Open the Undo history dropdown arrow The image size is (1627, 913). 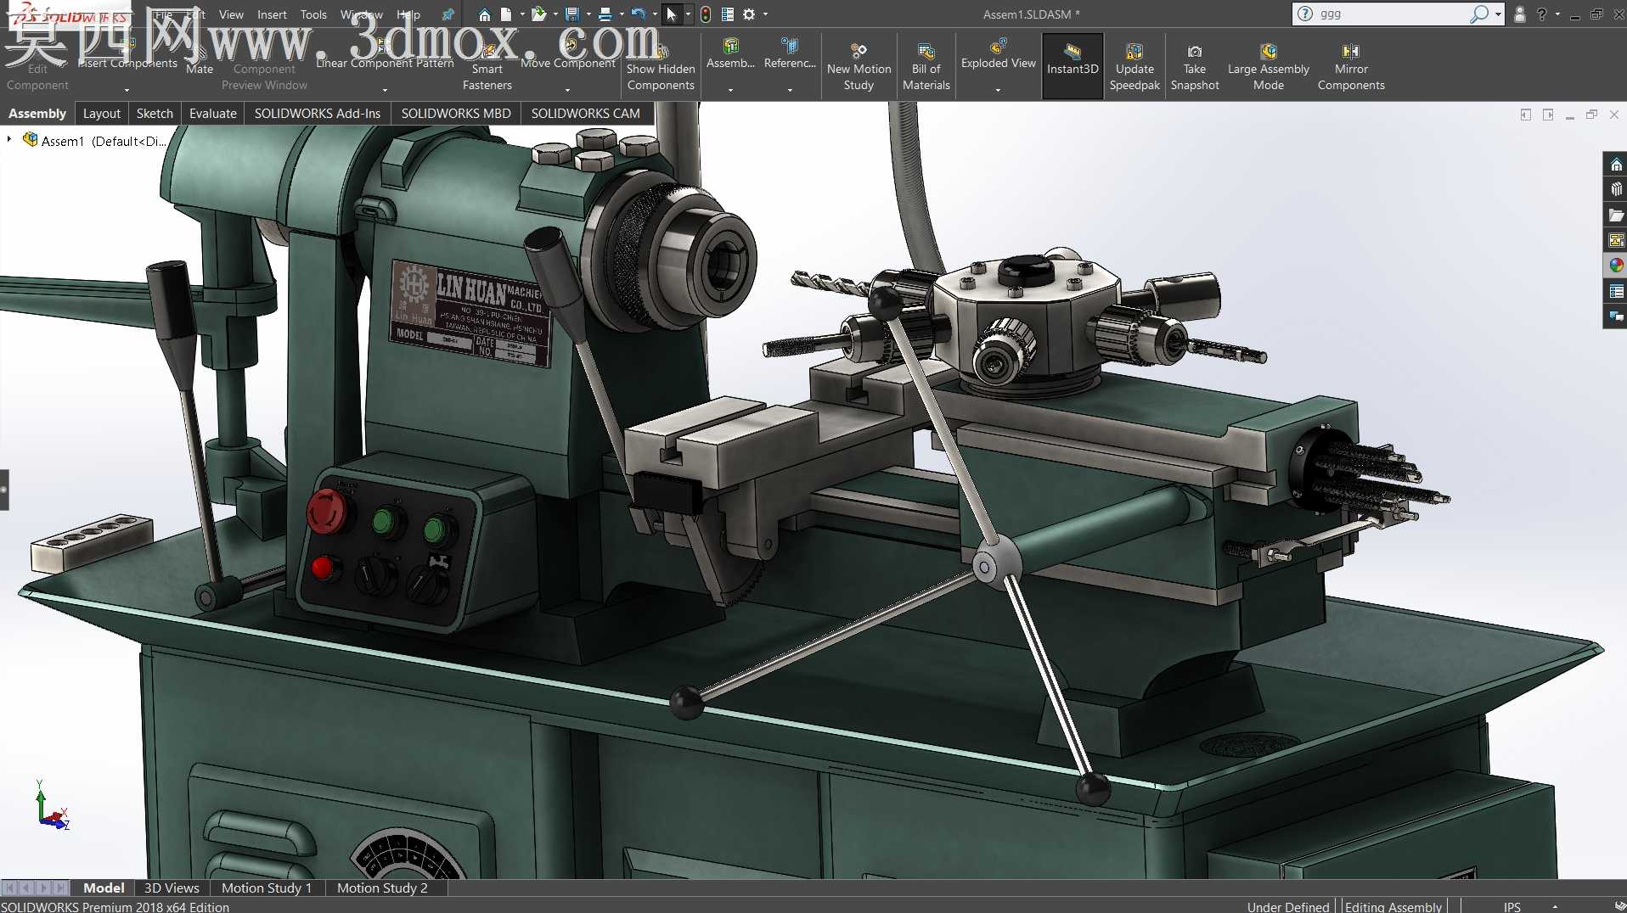tap(655, 14)
